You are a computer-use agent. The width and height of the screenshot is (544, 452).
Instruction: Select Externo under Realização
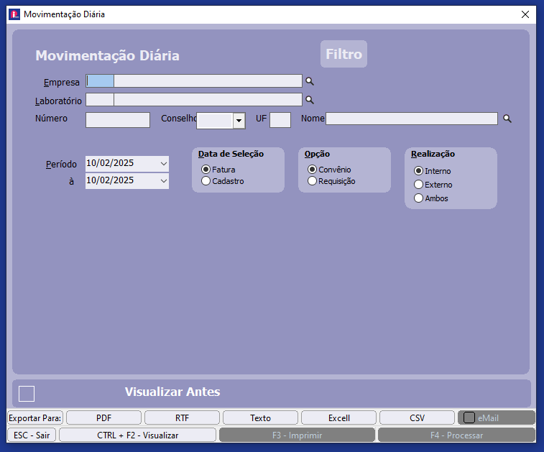(418, 185)
